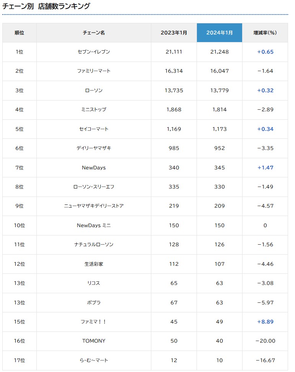This screenshot has height=372, width=295.
Task: Click the 順位 column header
Action: [x=20, y=33]
